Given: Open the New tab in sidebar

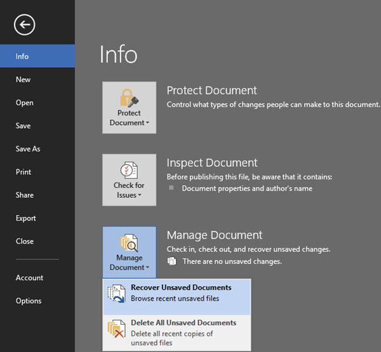Looking at the screenshot, I should (23, 79).
